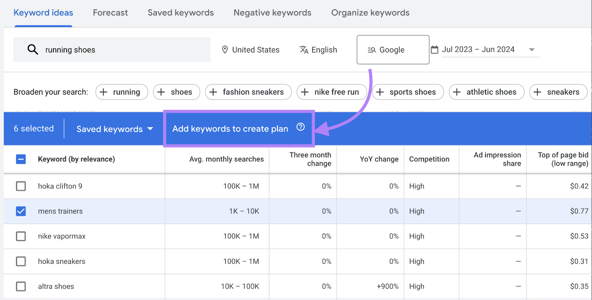Click plus icon on athletic shoes chip
This screenshot has height=300, width=592.
tap(457, 92)
